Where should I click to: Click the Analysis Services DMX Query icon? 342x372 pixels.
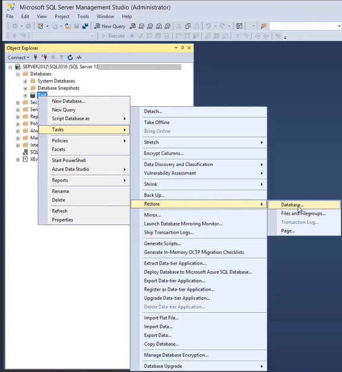[151, 26]
